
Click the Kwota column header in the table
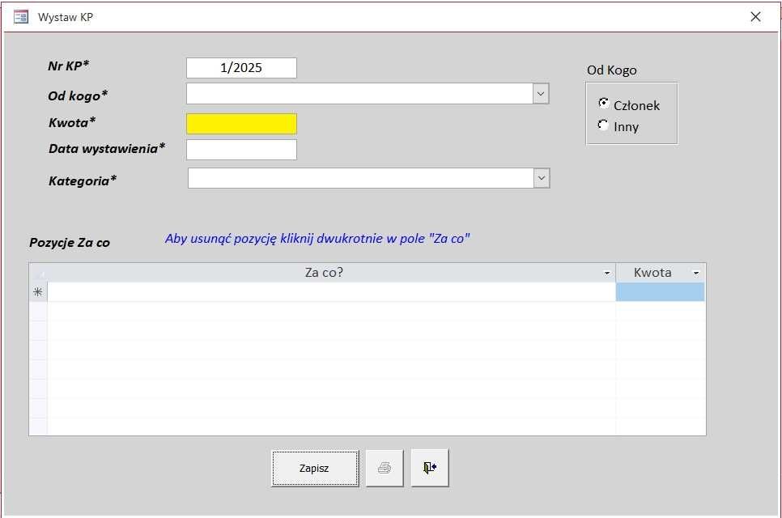661,273
